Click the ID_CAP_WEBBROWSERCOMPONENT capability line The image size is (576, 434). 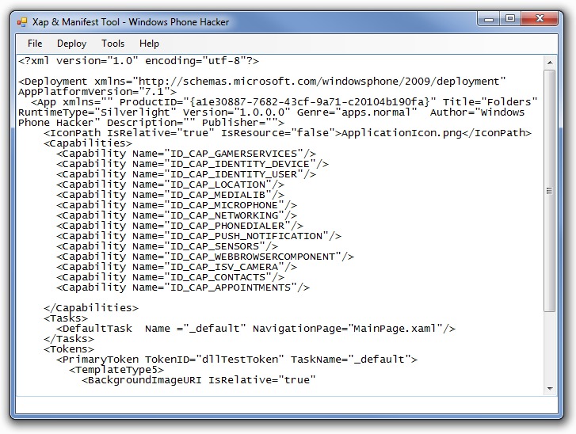click(x=205, y=257)
